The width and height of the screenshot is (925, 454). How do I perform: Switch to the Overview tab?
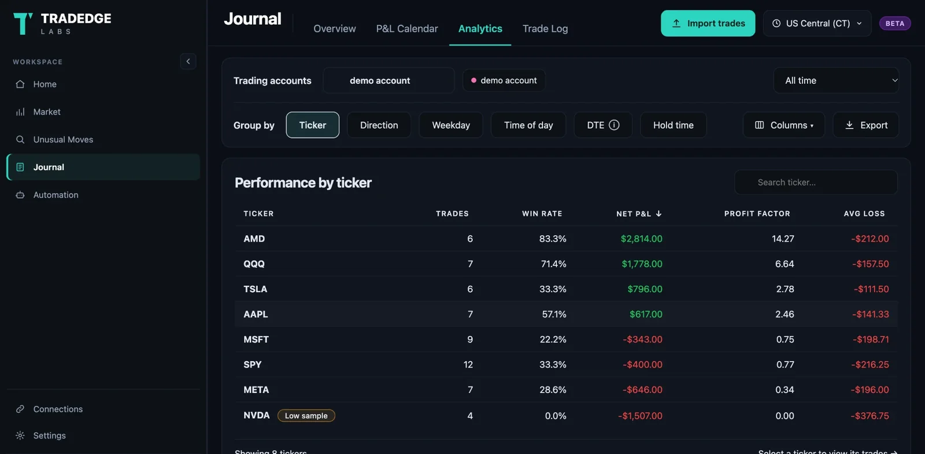[335, 28]
